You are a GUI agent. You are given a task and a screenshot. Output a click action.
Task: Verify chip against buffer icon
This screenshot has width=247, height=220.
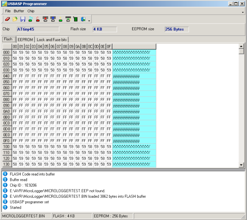68,19
